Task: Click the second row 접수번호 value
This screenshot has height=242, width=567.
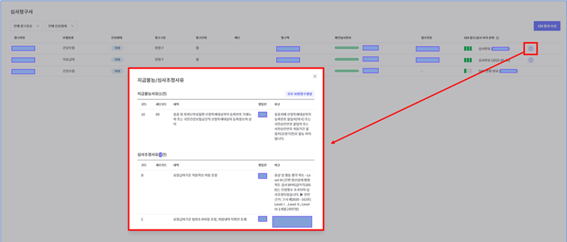Action: pyautogui.click(x=427, y=60)
